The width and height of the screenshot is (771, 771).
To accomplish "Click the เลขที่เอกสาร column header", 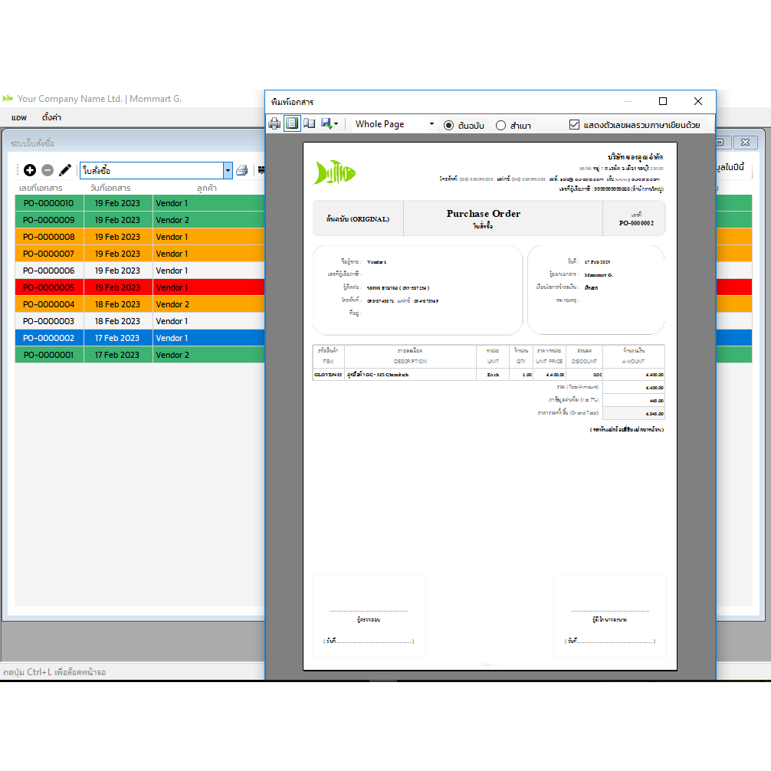I will [41, 188].
